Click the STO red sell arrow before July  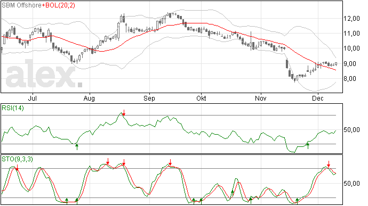point(17,168)
